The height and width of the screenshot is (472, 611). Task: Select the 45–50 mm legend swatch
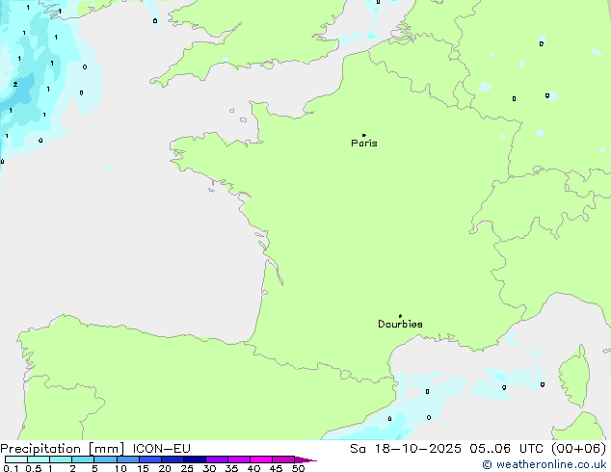tap(283, 459)
